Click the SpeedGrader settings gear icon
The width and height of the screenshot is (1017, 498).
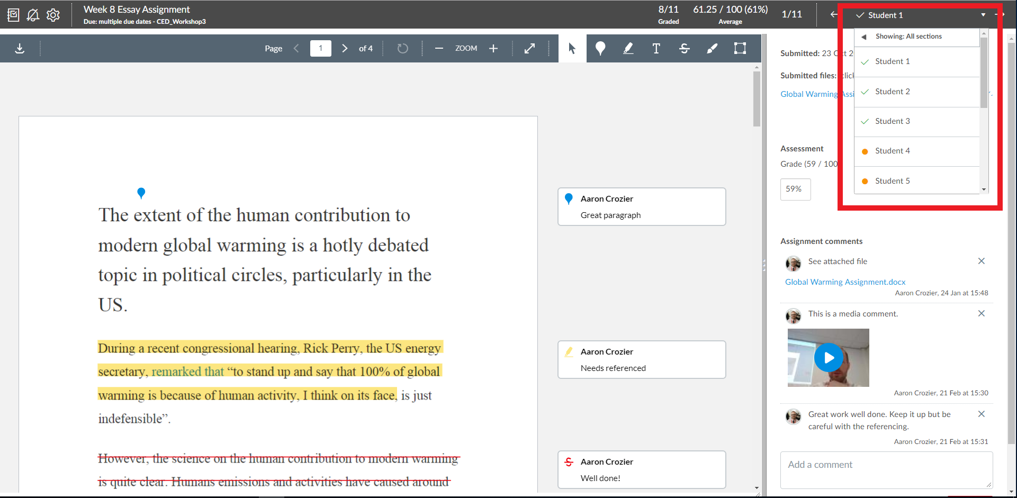pyautogui.click(x=53, y=15)
